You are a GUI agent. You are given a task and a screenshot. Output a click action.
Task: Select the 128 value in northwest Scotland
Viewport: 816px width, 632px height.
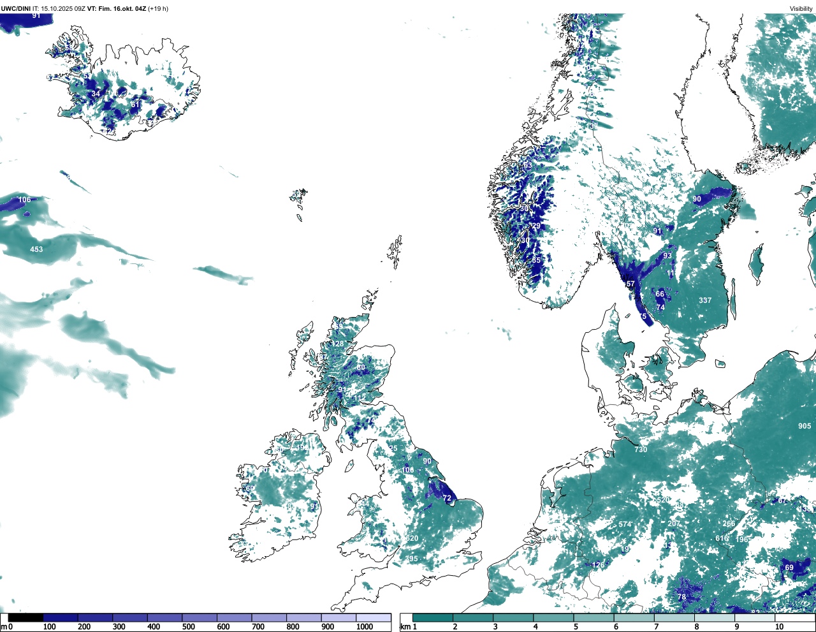(x=338, y=344)
